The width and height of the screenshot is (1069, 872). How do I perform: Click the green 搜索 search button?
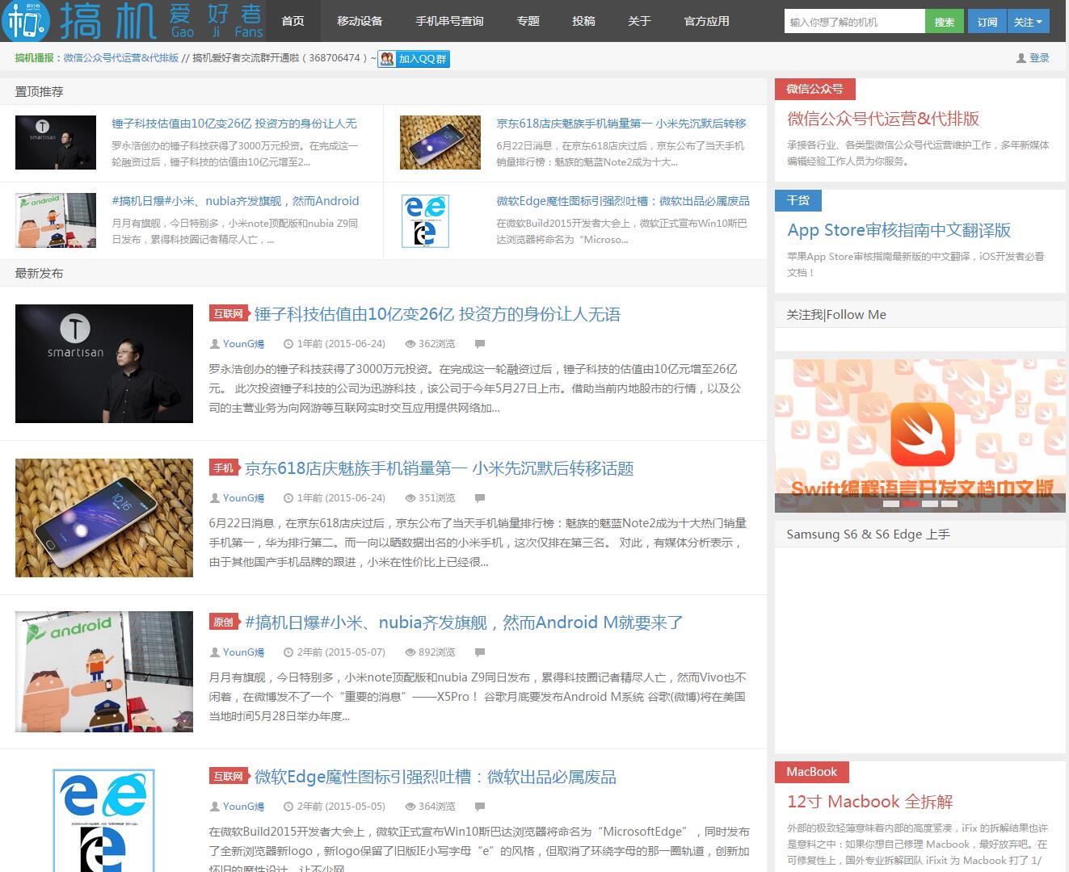coord(945,22)
